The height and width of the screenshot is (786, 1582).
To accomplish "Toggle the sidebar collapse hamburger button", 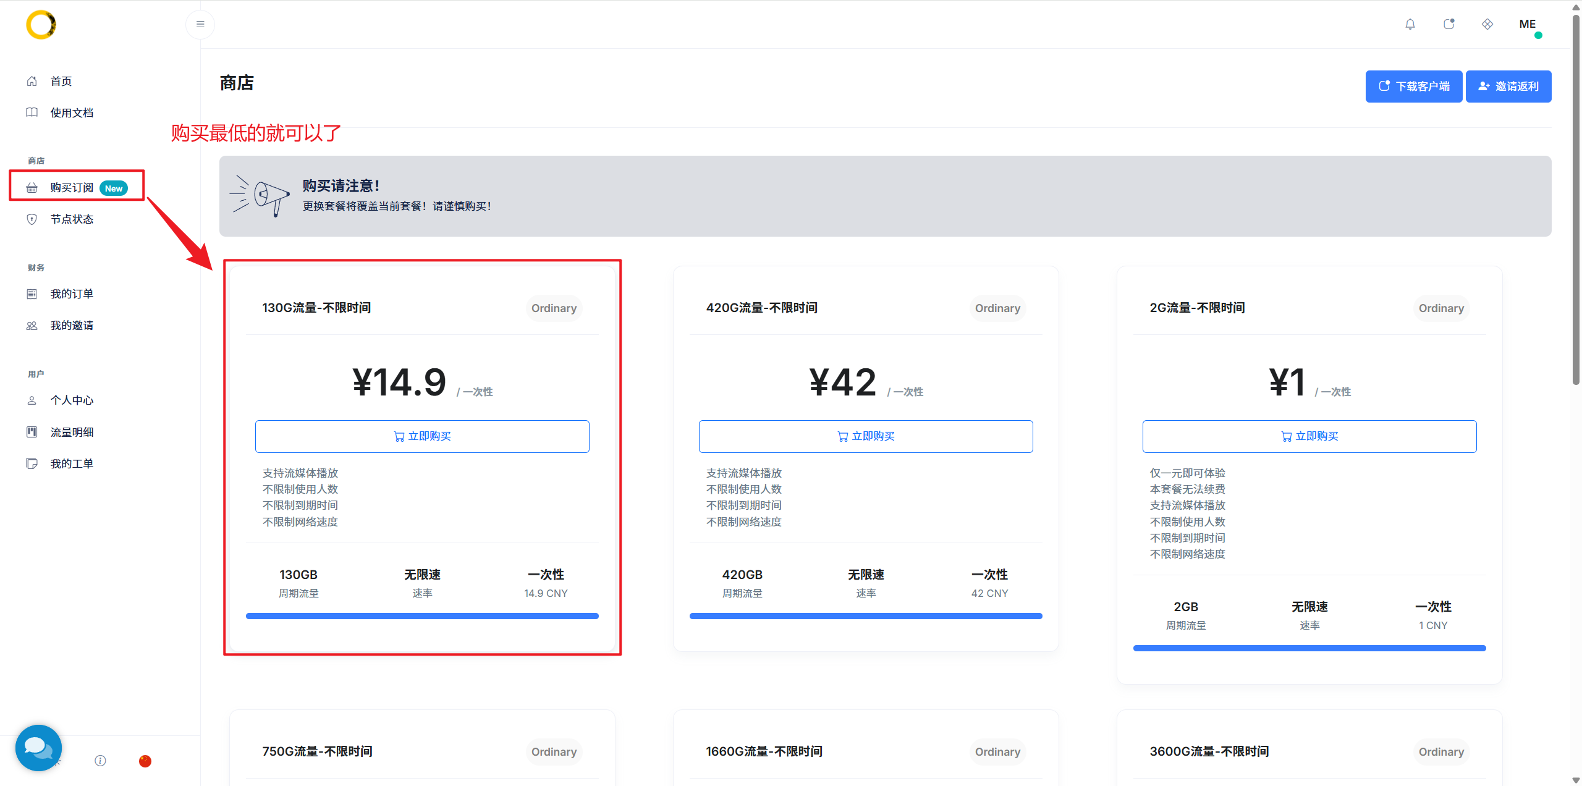I will click(x=200, y=25).
